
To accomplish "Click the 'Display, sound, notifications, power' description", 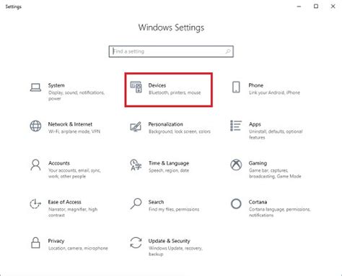I will pos(76,95).
